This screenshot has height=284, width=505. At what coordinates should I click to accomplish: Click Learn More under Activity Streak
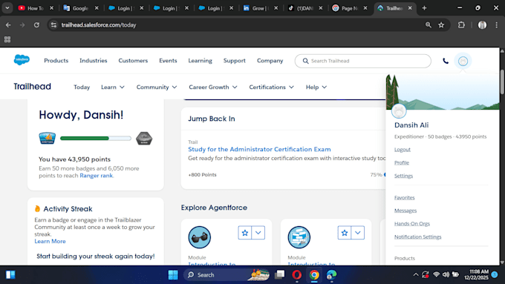point(50,241)
